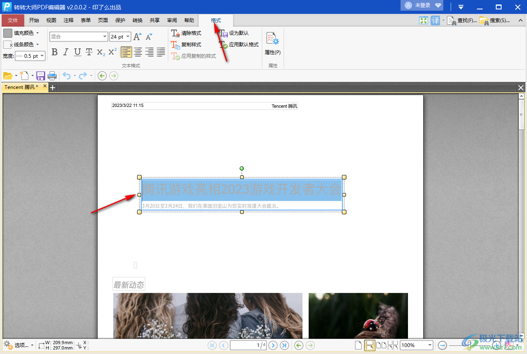Image resolution: width=527 pixels, height=354 pixels.
Task: Align text left
Action: [x=126, y=52]
